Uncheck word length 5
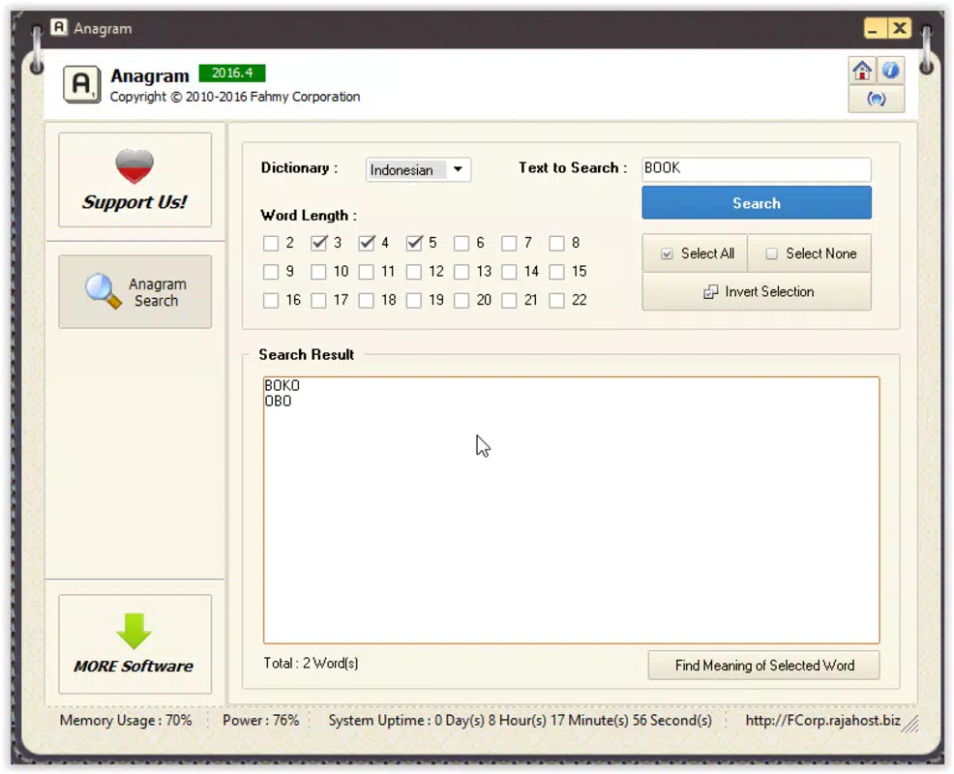The width and height of the screenshot is (954, 774). (x=414, y=244)
